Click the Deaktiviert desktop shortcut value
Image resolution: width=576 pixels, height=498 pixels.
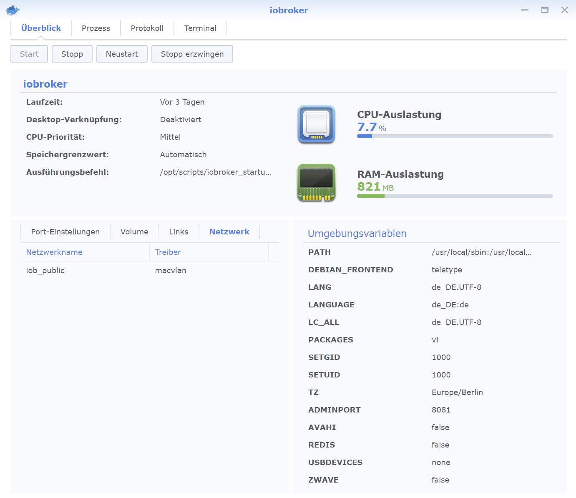[181, 119]
